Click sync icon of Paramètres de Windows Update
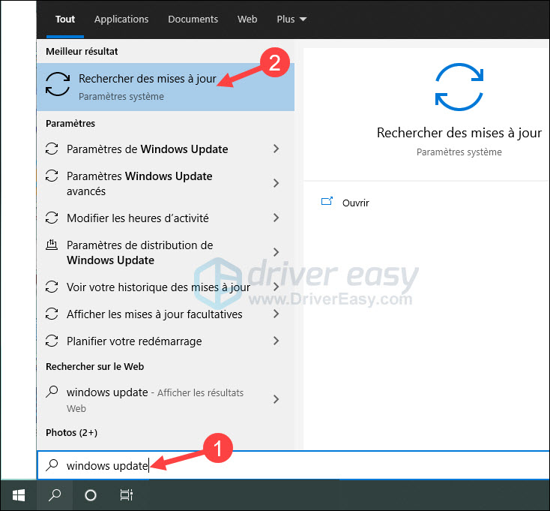 [52, 149]
